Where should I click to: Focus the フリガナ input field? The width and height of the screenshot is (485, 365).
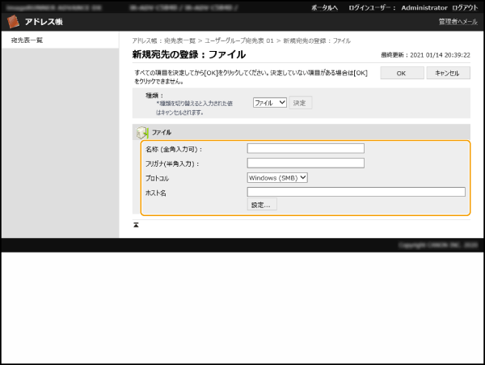point(306,163)
